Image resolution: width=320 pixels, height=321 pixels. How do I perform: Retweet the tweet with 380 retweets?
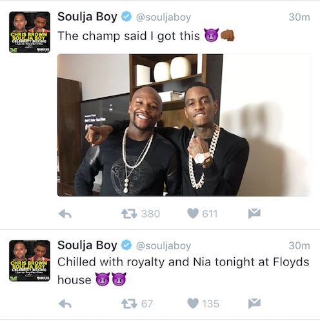click(x=129, y=214)
